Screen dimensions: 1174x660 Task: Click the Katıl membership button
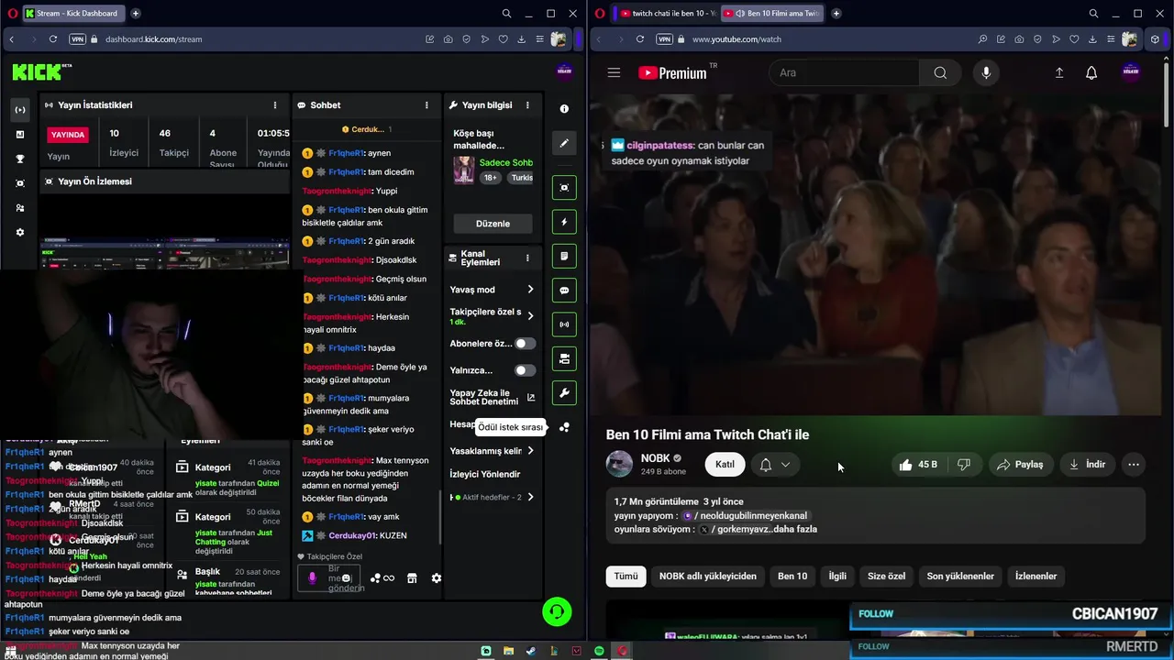click(725, 465)
